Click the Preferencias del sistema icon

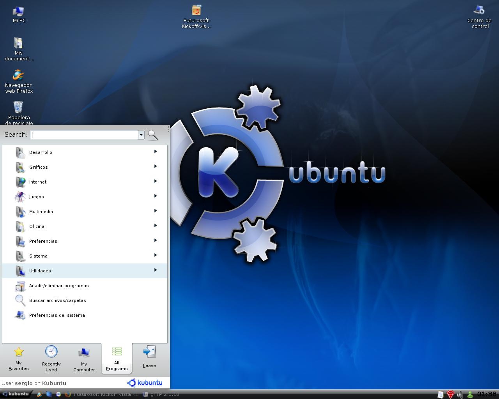tap(20, 315)
